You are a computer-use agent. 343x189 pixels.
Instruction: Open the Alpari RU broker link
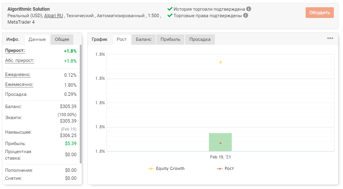(x=53, y=16)
